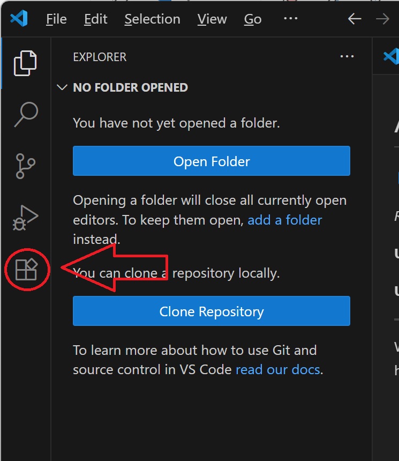Go forward using the right arrow
This screenshot has width=399, height=461.
[x=382, y=19]
